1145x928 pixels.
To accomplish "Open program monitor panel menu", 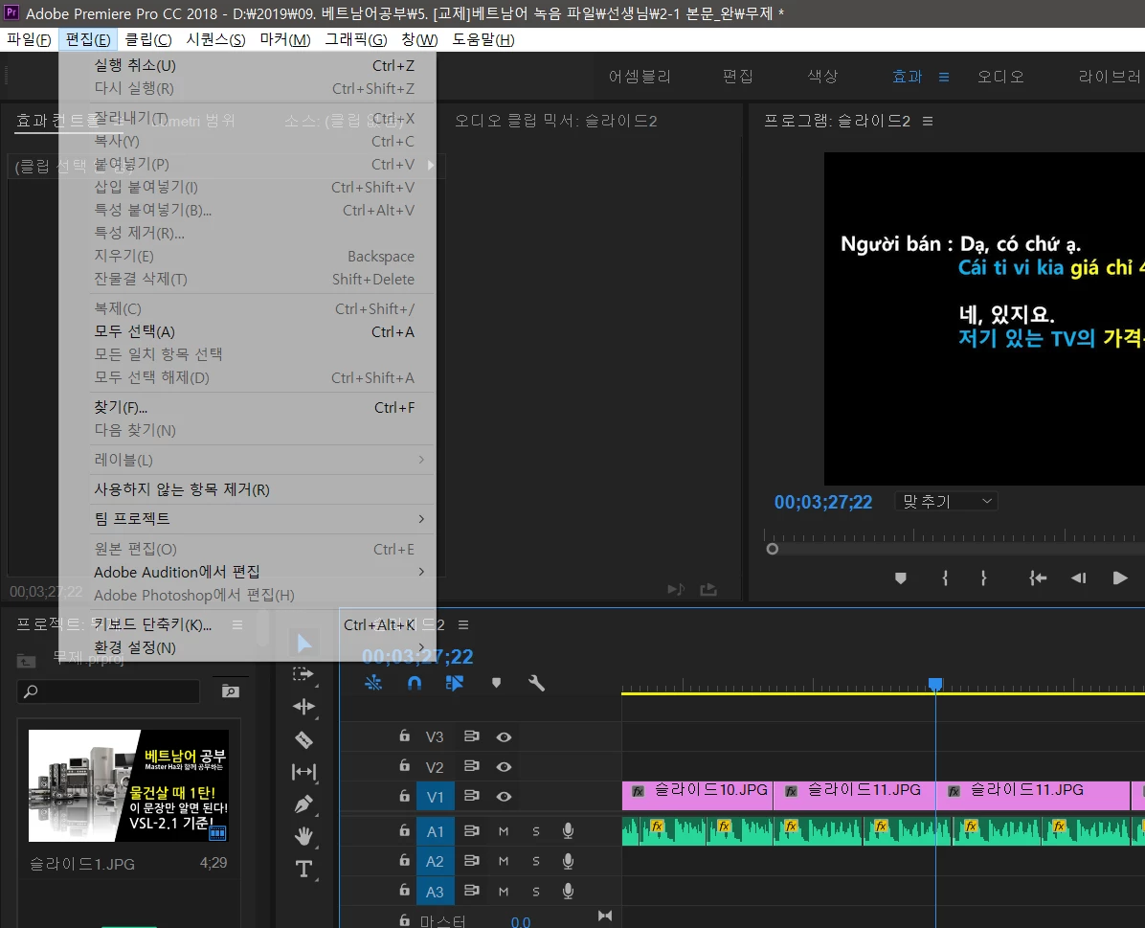I will (x=928, y=122).
